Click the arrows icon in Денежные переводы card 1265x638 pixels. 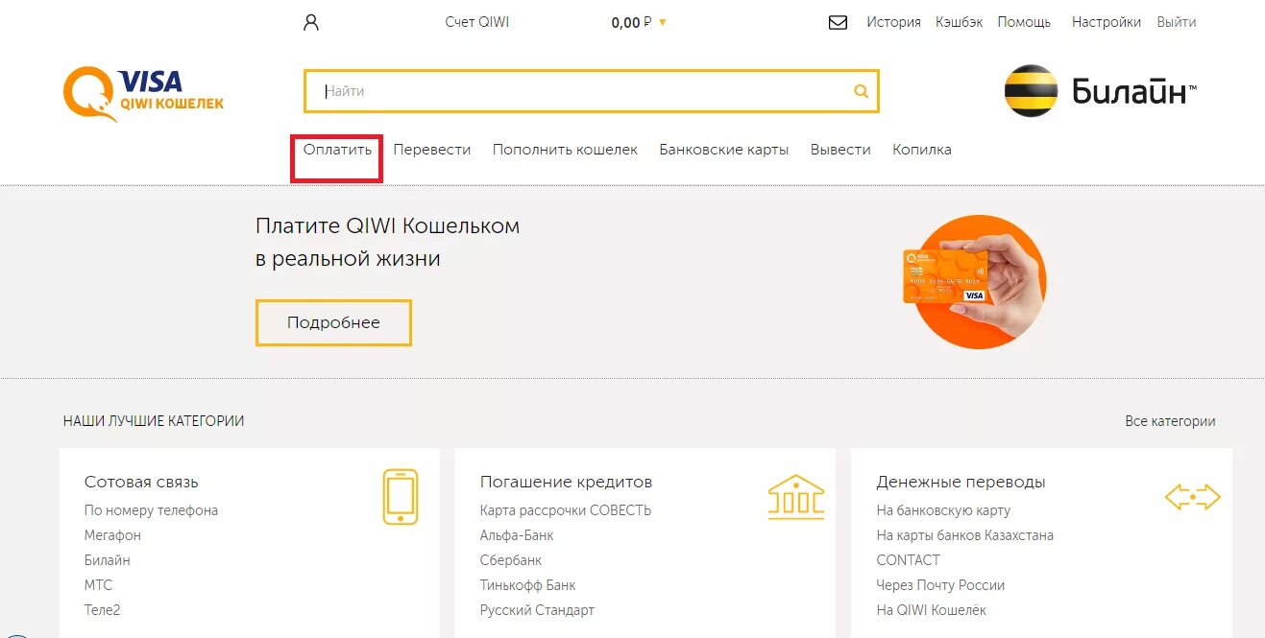point(1194,496)
